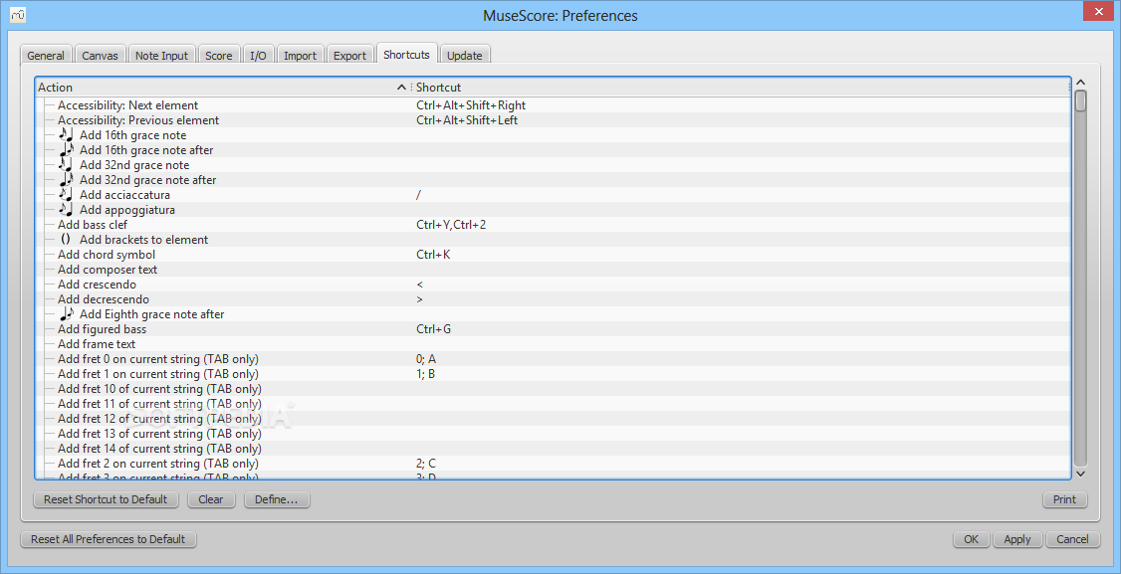Click the acciaccatura note icon
This screenshot has width=1121, height=574.
click(66, 195)
